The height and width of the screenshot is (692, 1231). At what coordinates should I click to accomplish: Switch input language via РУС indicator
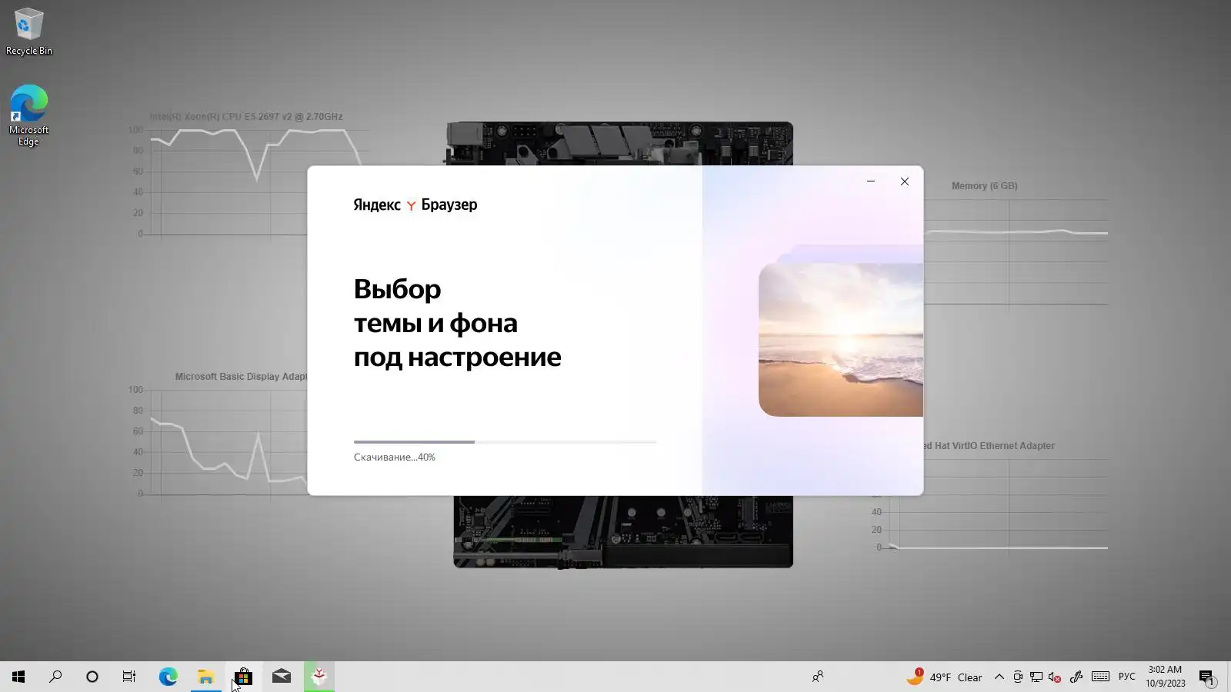[1127, 677]
